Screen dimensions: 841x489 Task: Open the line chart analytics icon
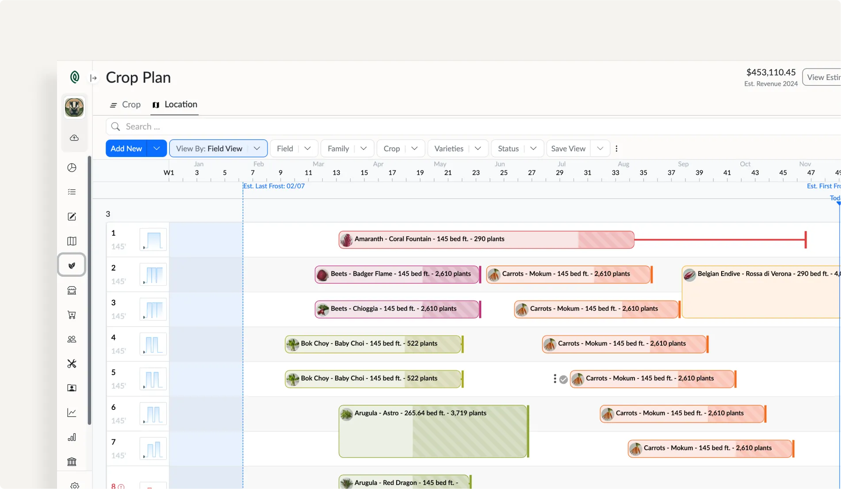pyautogui.click(x=71, y=413)
